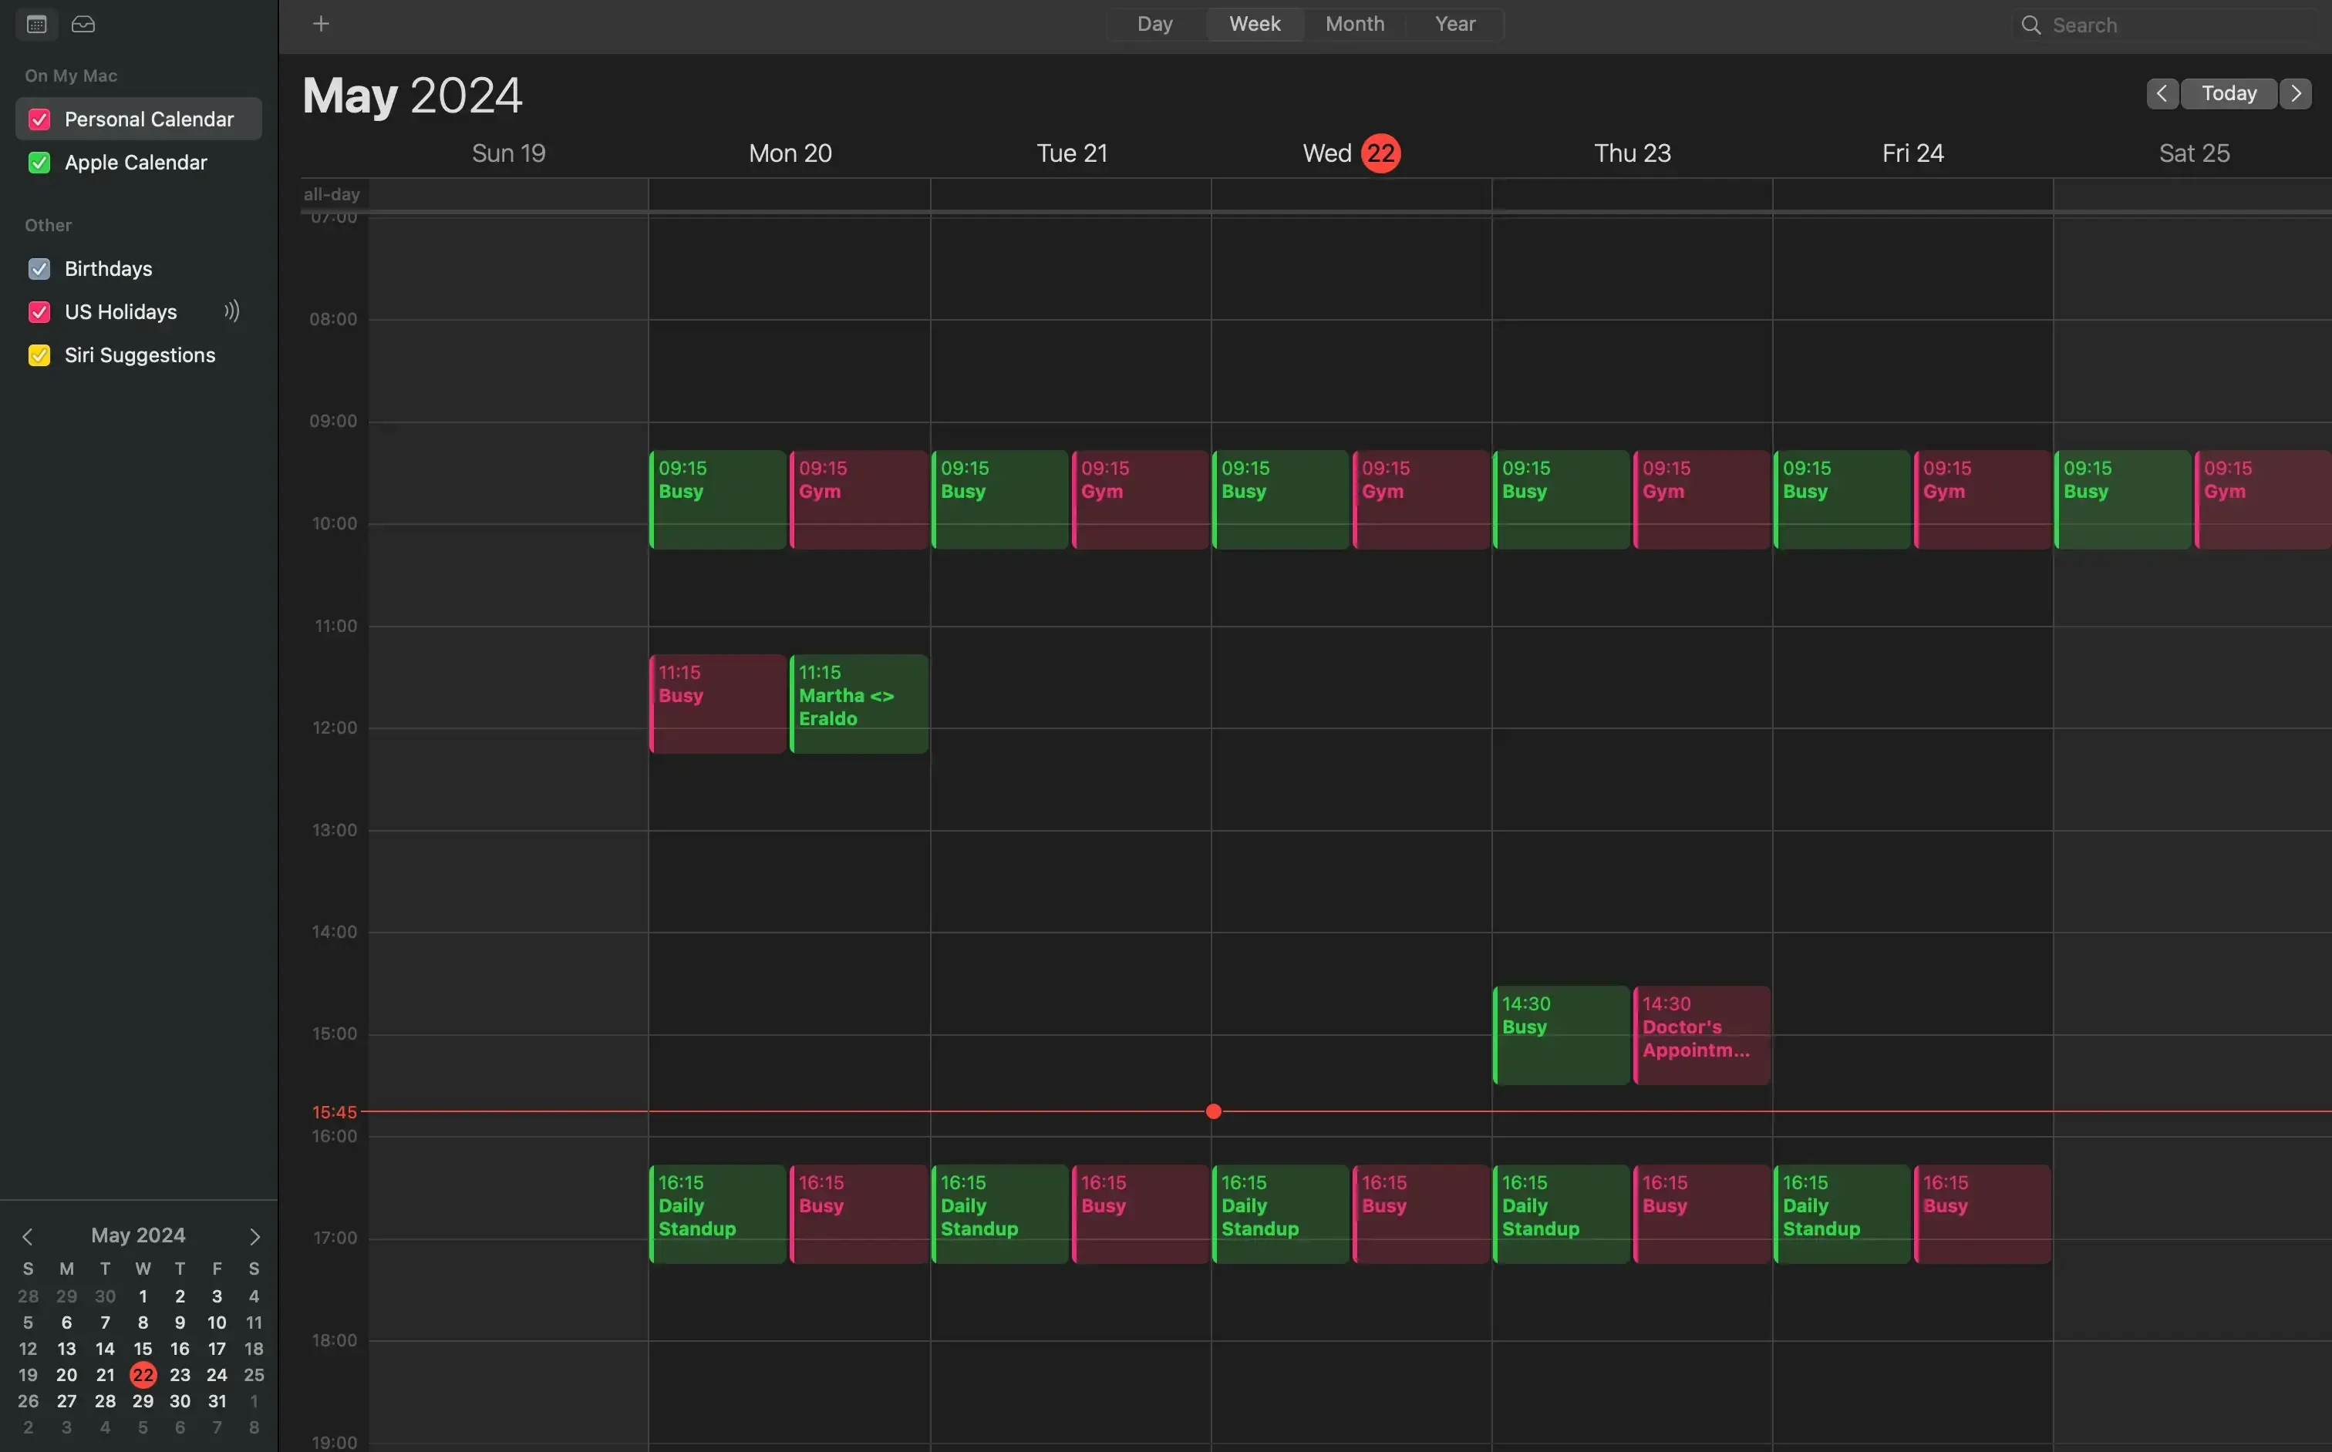Advance the mini calendar to June
This screenshot has width=2332, height=1452.
[x=254, y=1235]
